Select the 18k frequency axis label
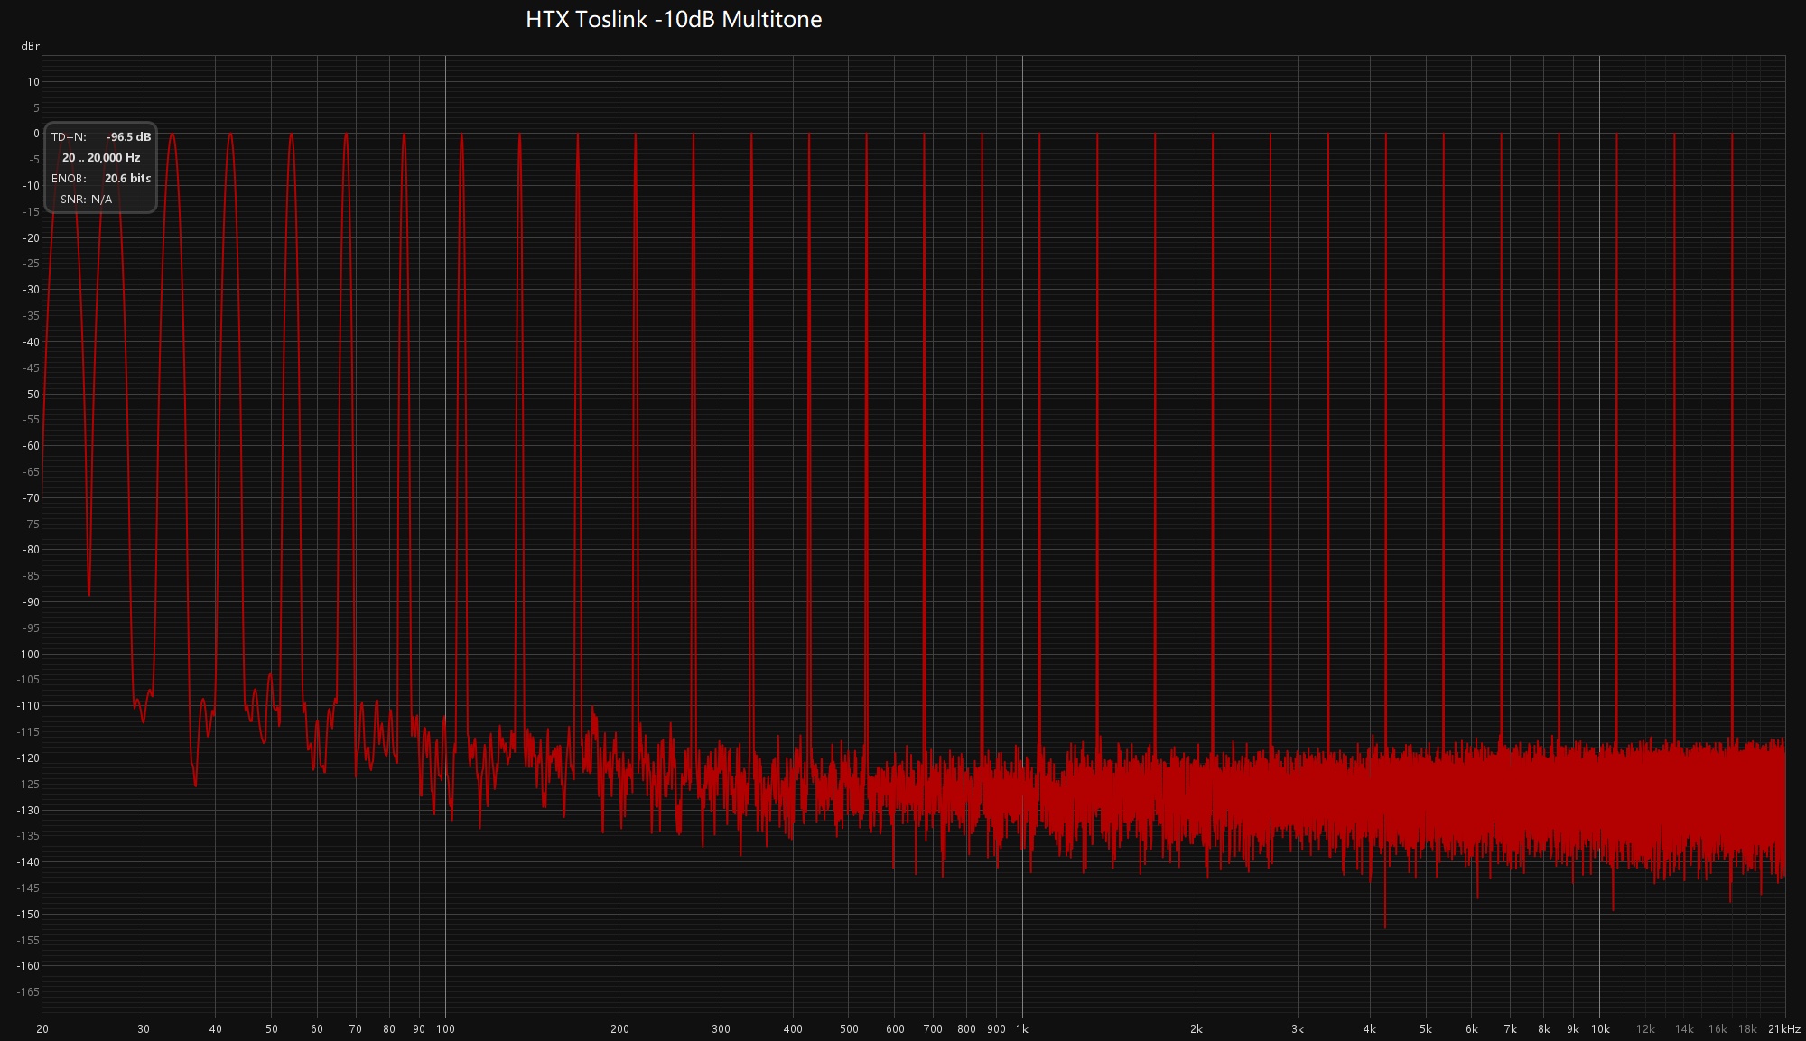The height and width of the screenshot is (1041, 1806). [1747, 1029]
